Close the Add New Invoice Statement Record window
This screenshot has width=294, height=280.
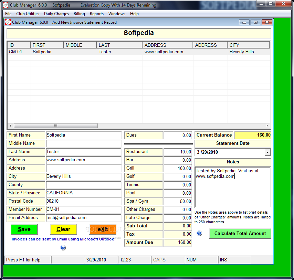coord(267,22)
